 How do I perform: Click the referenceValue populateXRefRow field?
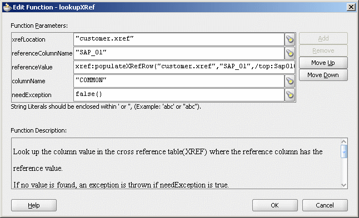[184, 67]
